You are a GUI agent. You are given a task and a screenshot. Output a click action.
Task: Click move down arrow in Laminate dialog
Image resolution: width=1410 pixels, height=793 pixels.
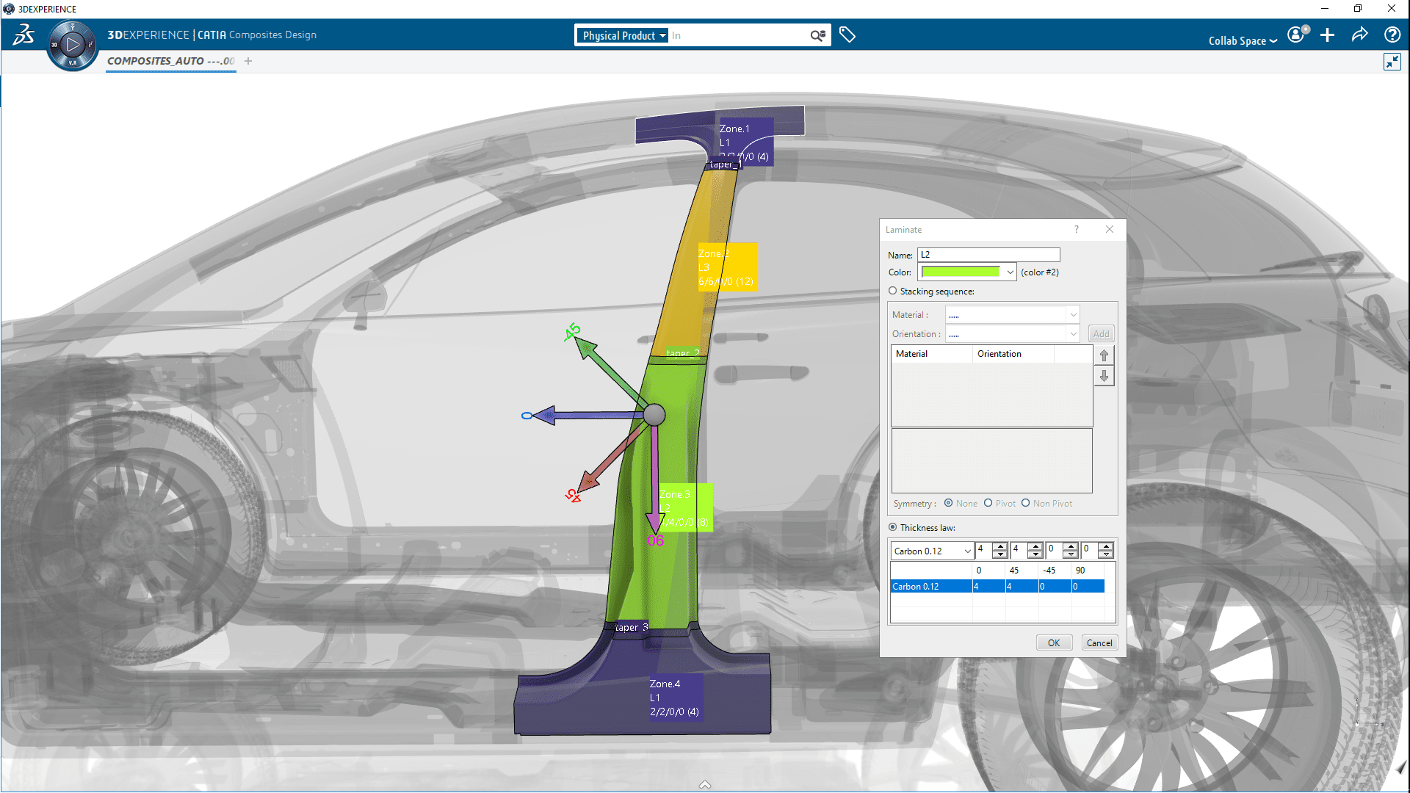click(x=1104, y=376)
